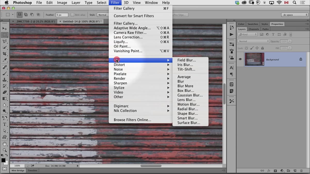This screenshot has height=174, width=310.
Task: Open the Style dropdown in options bar
Action: 103,15
